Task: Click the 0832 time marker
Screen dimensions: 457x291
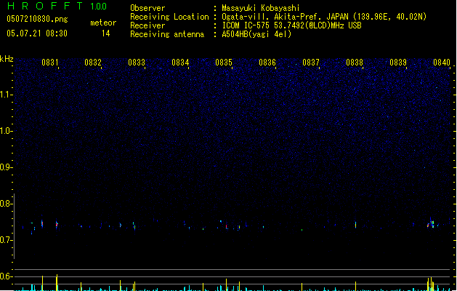Action: [x=93, y=63]
